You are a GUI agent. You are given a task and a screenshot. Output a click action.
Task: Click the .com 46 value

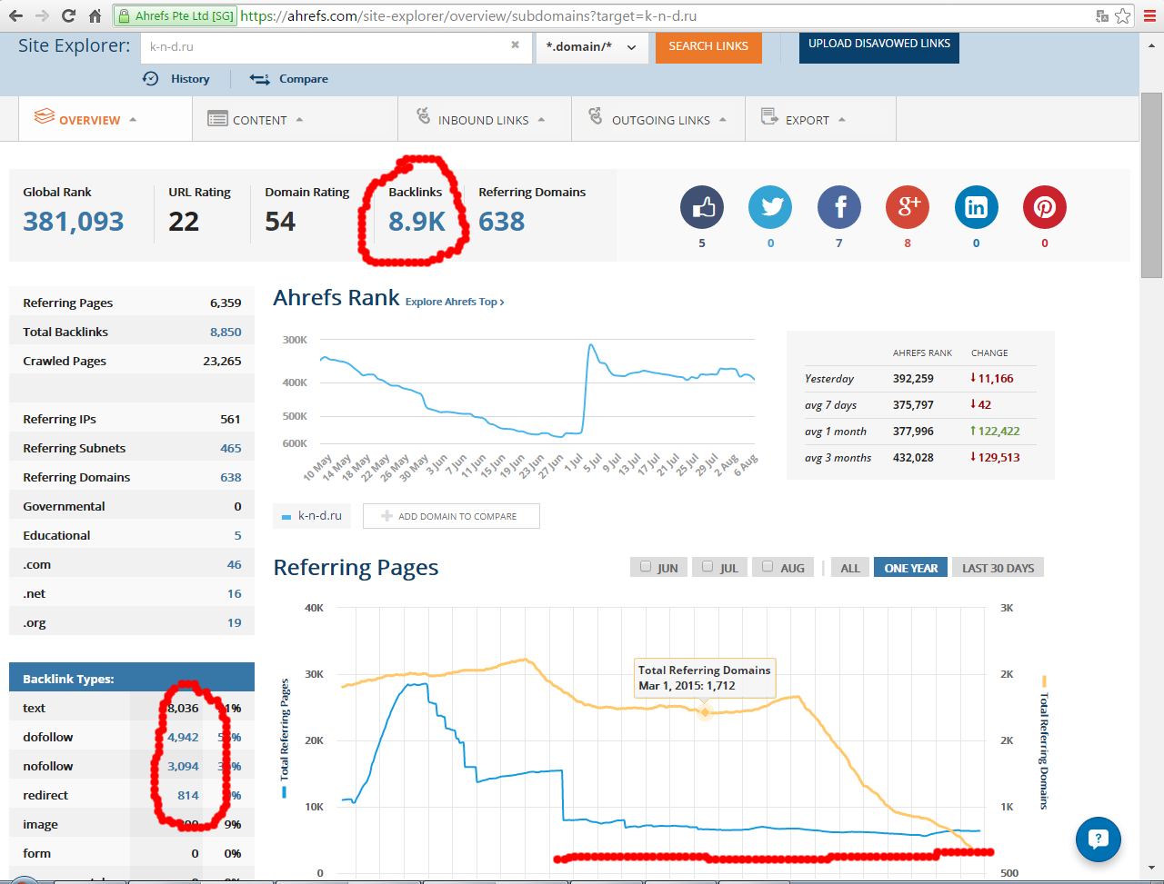pyautogui.click(x=235, y=564)
